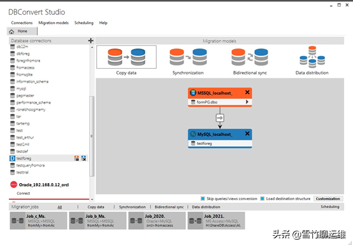Viewport: 353px width, 246px height.
Task: Click the arrow icon between source and target
Action: [220, 118]
